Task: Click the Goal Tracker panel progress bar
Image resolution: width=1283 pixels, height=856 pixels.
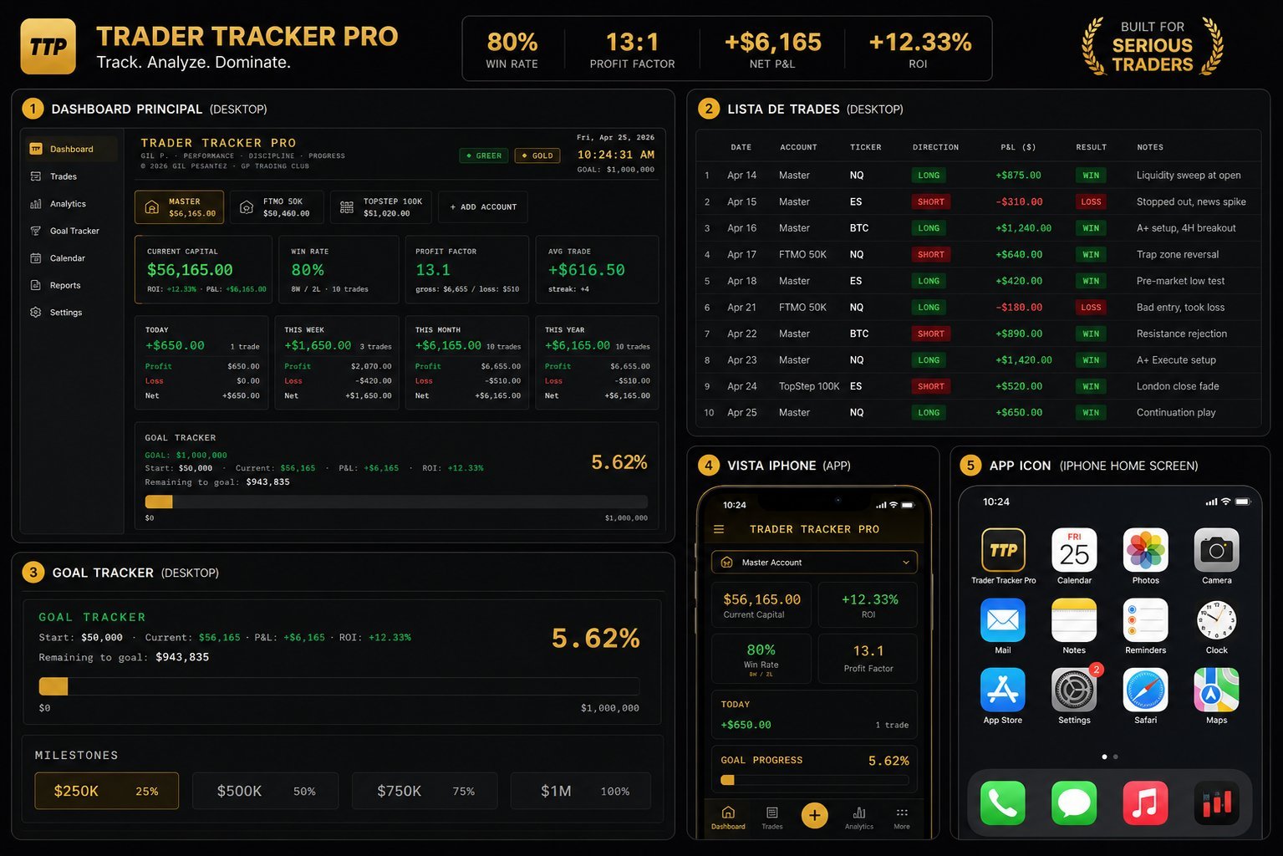Action: [x=339, y=686]
